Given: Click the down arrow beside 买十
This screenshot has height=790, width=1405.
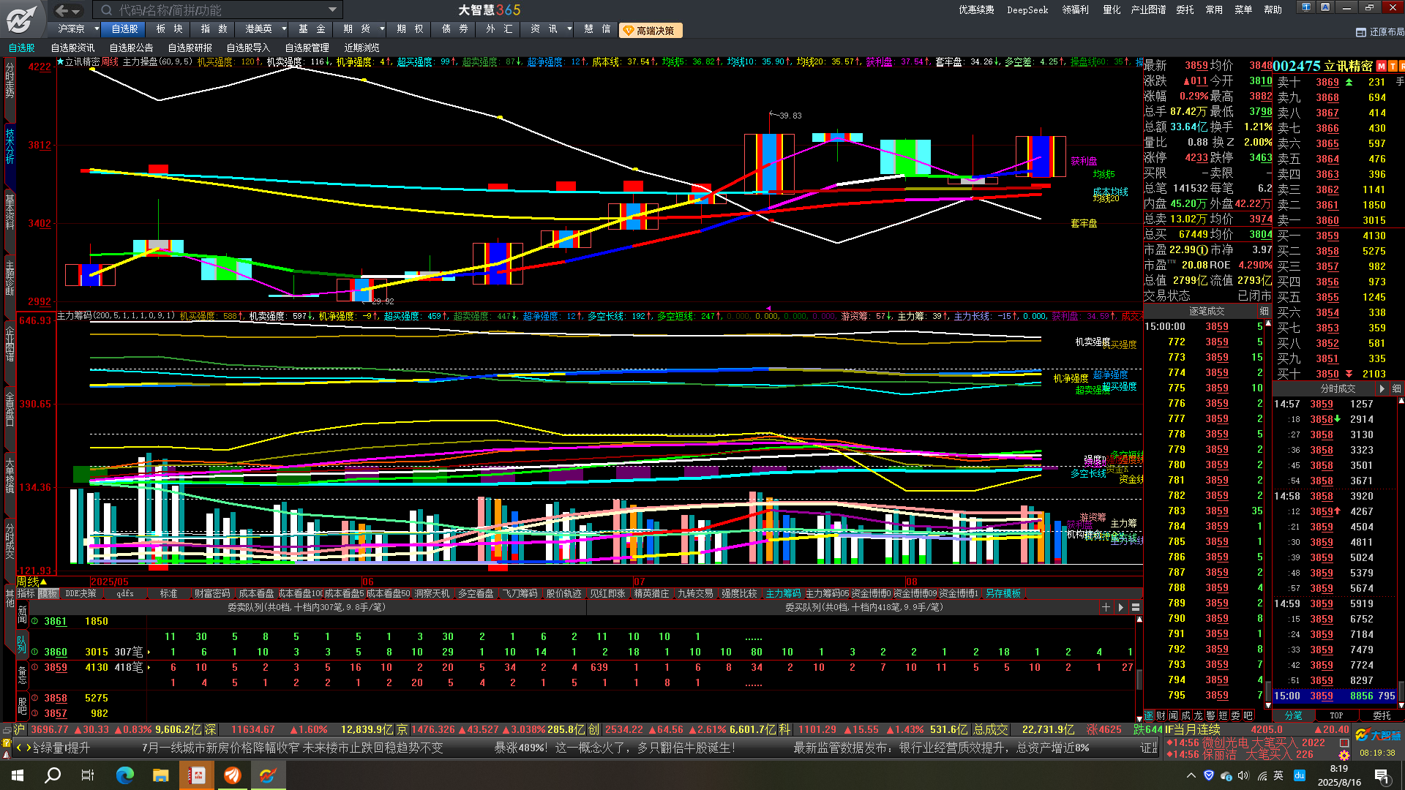Looking at the screenshot, I should 1349,374.
